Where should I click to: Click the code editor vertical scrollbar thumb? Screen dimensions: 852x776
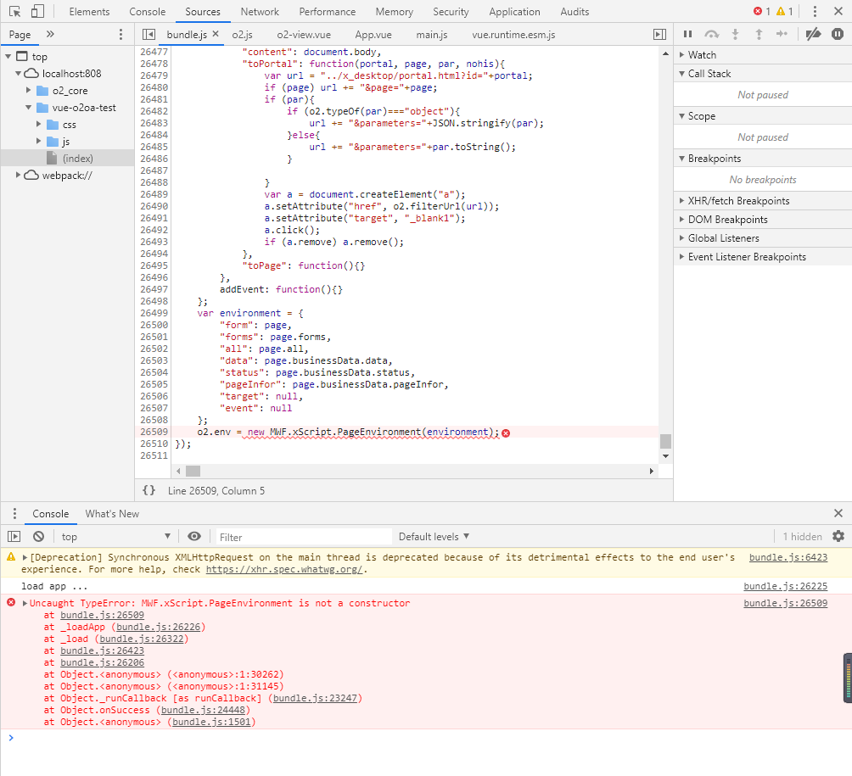(665, 441)
